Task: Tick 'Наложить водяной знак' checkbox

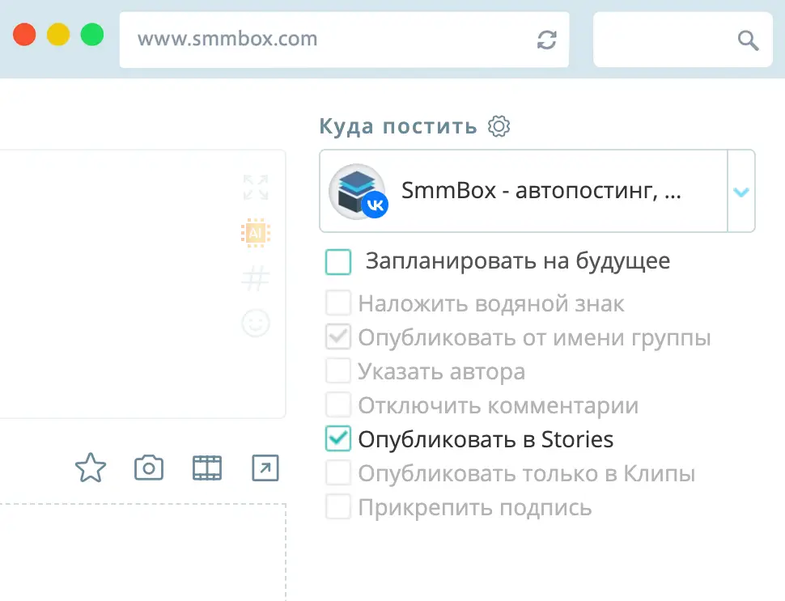Action: 338,303
